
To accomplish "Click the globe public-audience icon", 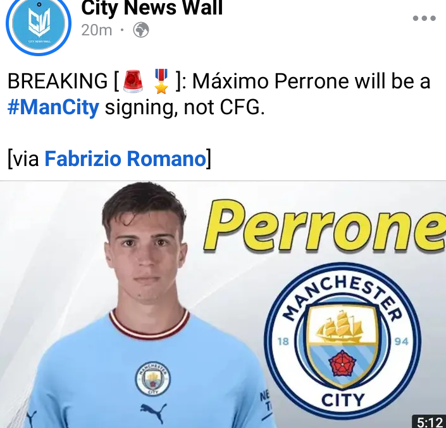I will coord(141,30).
